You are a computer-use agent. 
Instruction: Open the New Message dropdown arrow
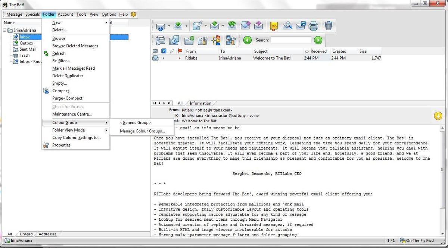(206, 26)
